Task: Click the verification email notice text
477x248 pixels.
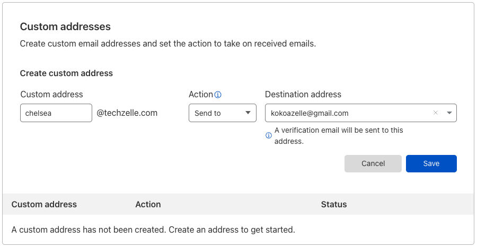Action: tap(339, 136)
